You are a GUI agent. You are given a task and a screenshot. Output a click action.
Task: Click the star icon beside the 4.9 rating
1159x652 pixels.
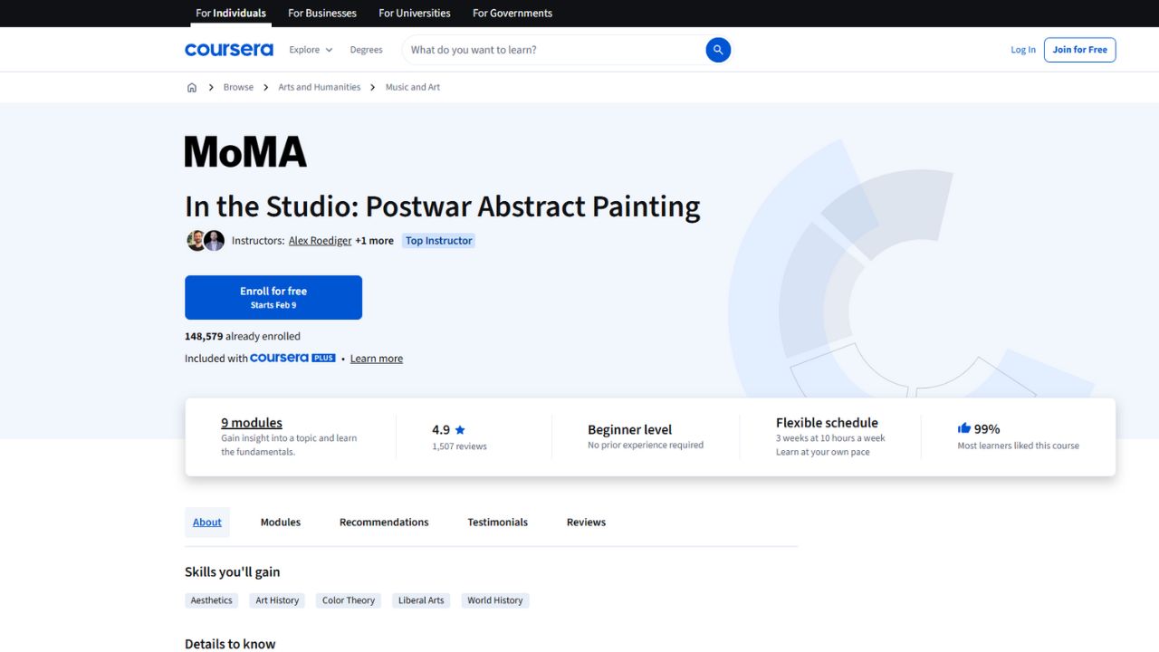tap(459, 429)
